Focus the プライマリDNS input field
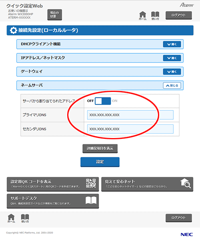This screenshot has width=200, height=240. (x=130, y=115)
